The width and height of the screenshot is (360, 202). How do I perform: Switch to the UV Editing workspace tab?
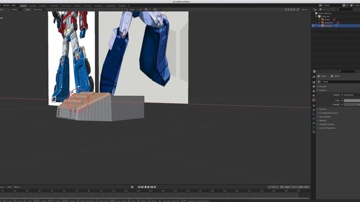(x=53, y=6)
